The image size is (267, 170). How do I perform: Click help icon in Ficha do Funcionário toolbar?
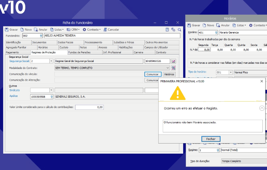click(x=167, y=30)
